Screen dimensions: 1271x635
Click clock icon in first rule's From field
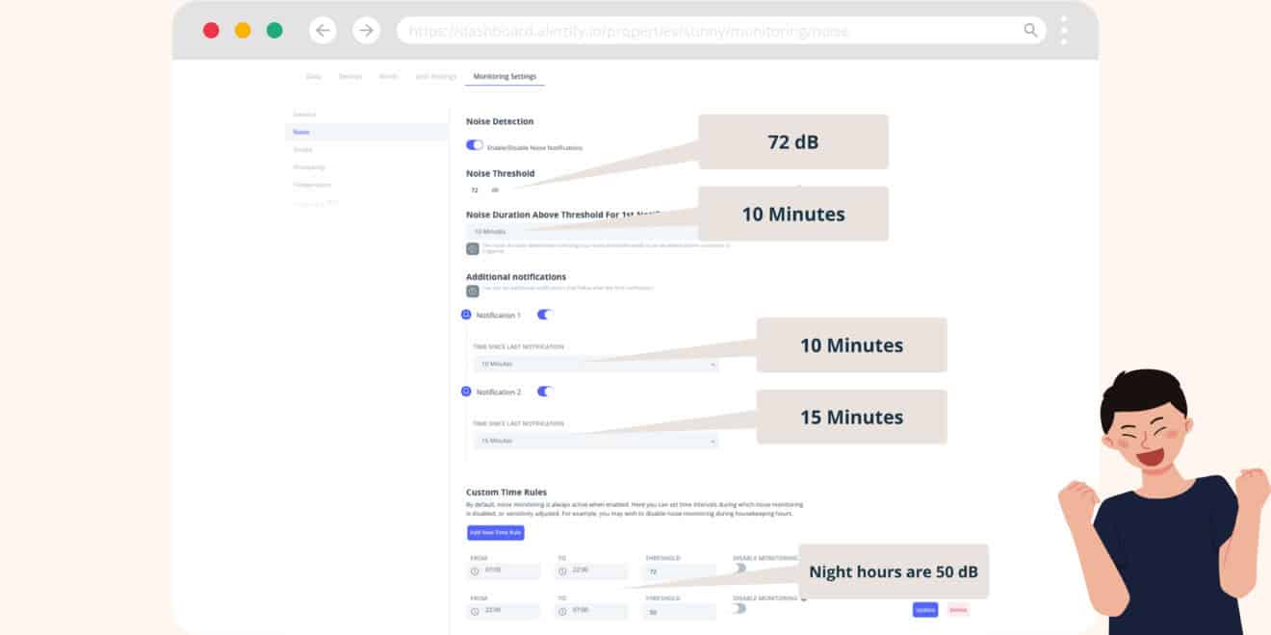pos(475,571)
